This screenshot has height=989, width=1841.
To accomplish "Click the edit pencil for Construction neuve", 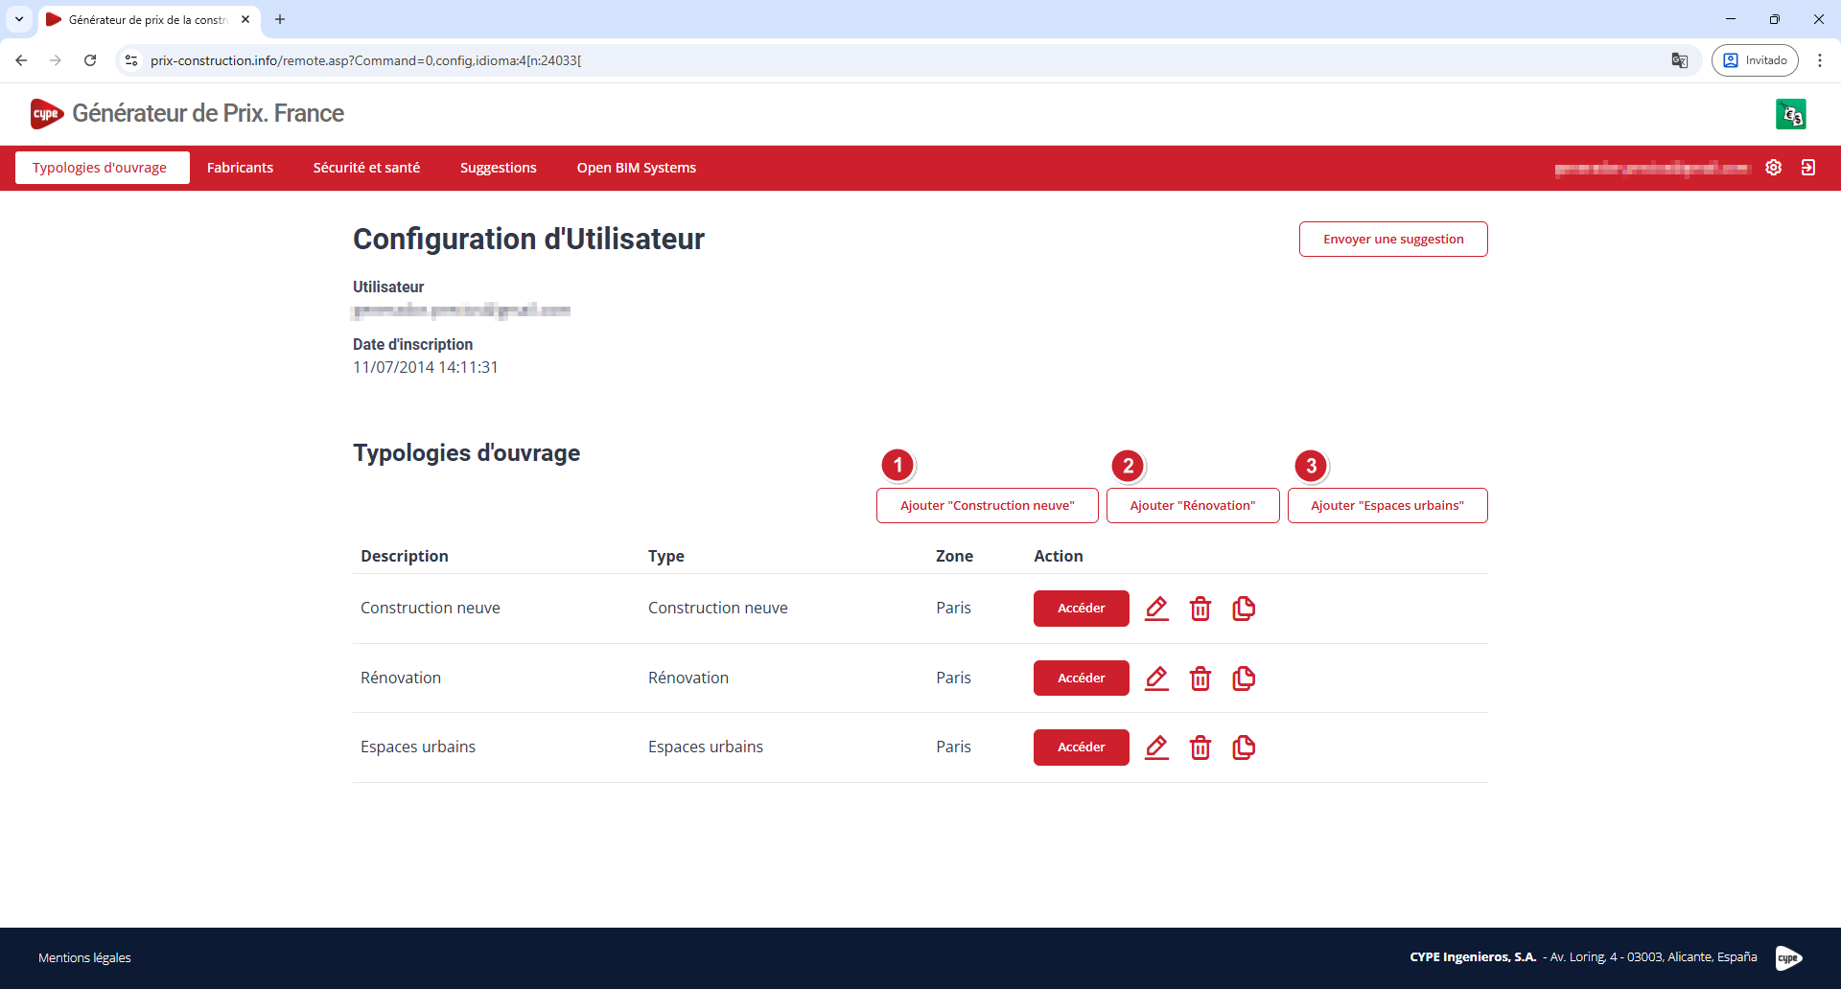I will click(x=1156, y=609).
